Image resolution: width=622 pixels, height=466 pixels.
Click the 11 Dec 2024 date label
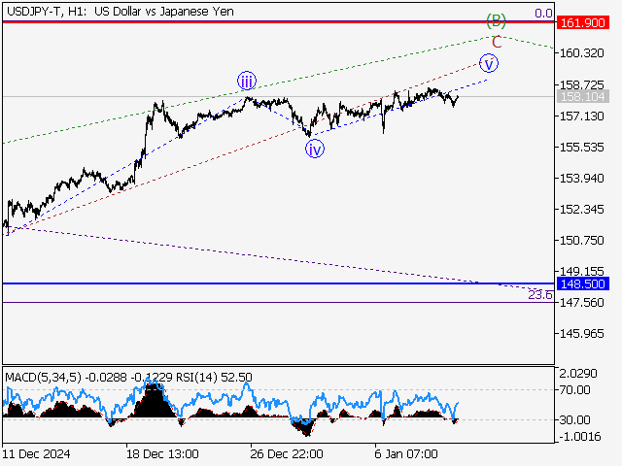click(36, 454)
